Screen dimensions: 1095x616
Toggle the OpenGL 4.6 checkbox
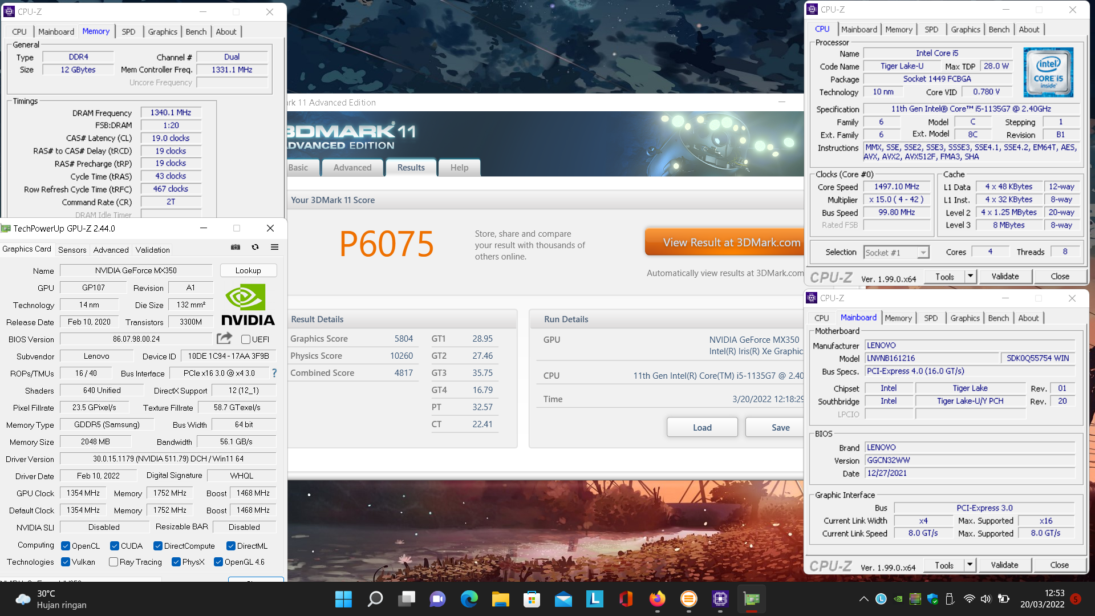tap(218, 562)
